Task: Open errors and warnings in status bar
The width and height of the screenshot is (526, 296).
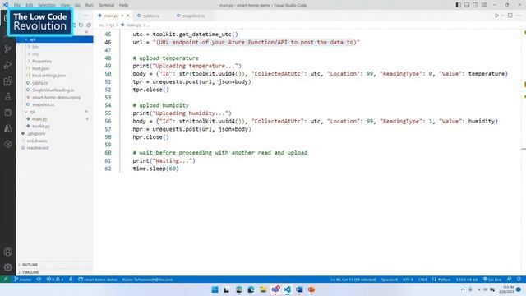Action: pos(55,280)
